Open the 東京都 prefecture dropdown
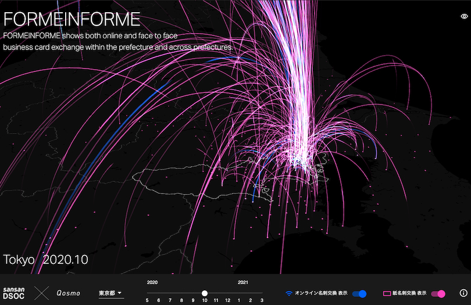This screenshot has height=305, width=471. coord(110,293)
